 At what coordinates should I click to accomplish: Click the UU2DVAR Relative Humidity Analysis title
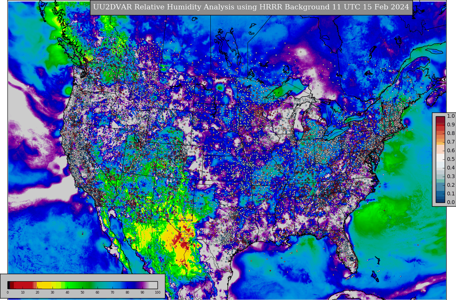251,7
